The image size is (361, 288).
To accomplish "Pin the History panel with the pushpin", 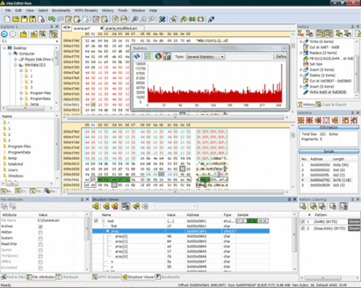I will 352,26.
